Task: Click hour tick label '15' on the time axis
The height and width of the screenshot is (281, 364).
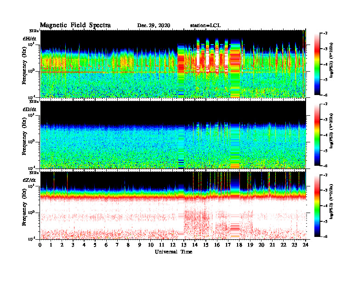Action: tap(206, 245)
